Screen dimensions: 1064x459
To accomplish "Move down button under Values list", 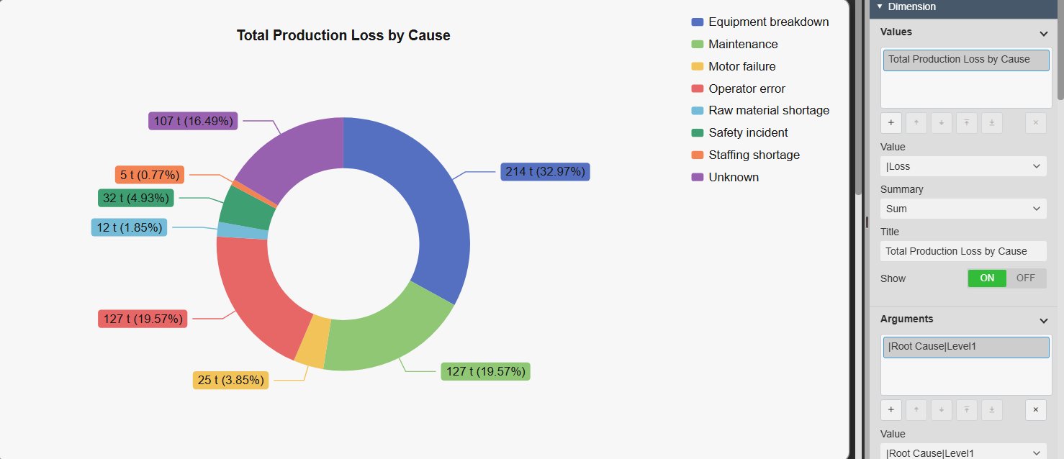I will click(x=941, y=123).
